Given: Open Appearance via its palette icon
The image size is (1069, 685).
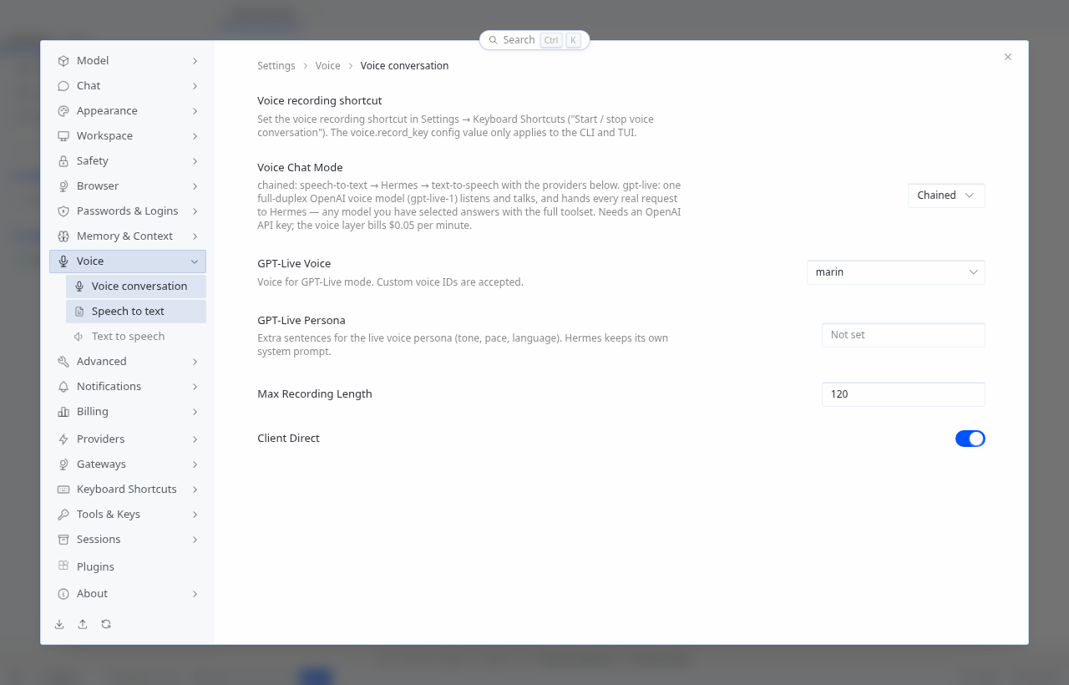Looking at the screenshot, I should tap(63, 111).
